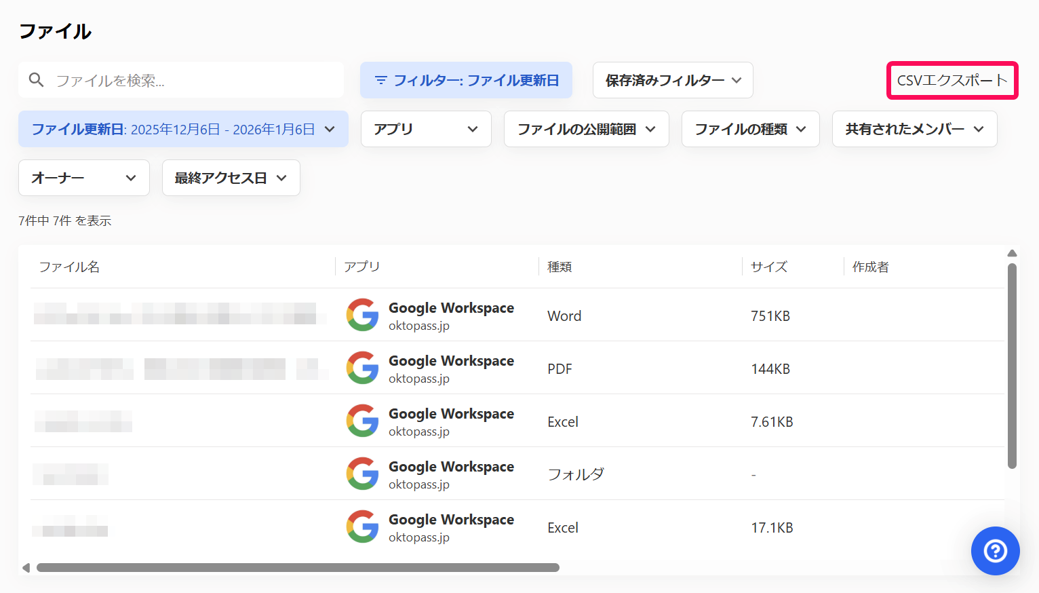
Task: Click the search magnifier icon
Action: (37, 80)
